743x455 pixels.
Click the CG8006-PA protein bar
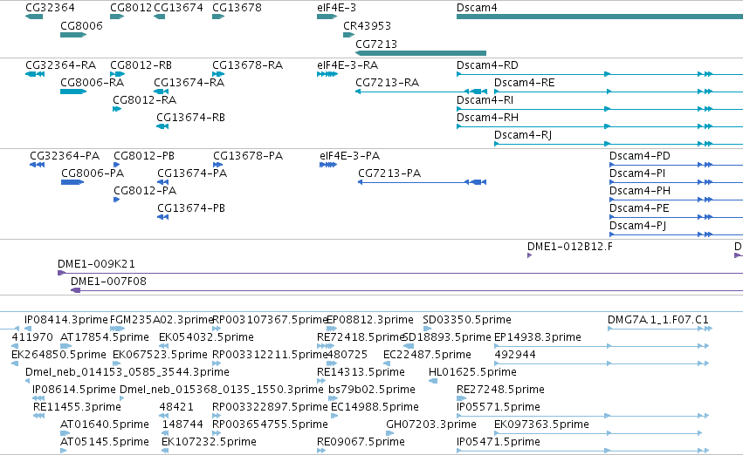(x=72, y=182)
